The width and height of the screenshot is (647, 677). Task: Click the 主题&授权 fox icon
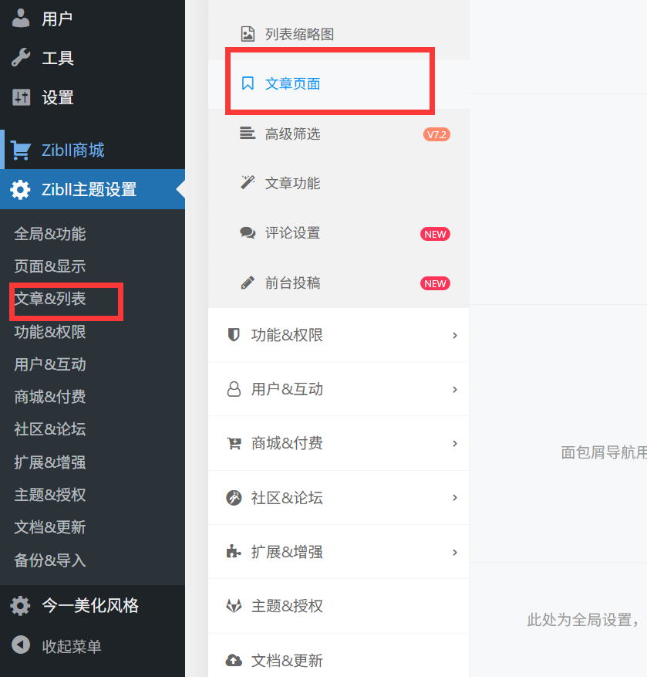pyautogui.click(x=234, y=606)
